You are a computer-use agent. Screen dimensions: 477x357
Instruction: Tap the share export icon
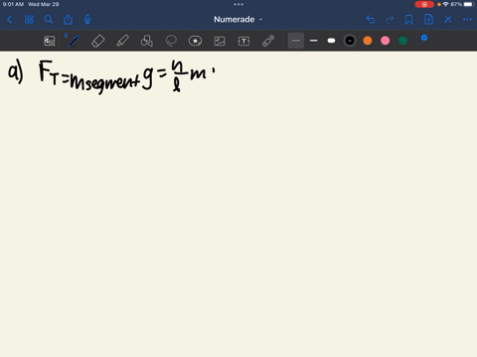68,19
